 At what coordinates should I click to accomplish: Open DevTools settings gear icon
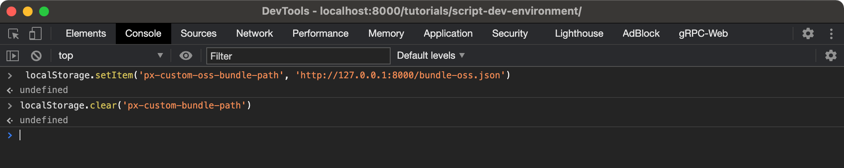(x=808, y=34)
